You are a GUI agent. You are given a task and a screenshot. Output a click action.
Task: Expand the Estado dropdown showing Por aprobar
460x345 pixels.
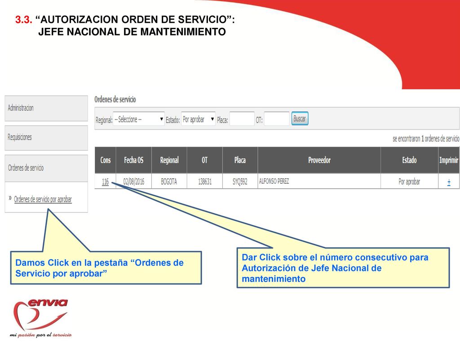198,119
